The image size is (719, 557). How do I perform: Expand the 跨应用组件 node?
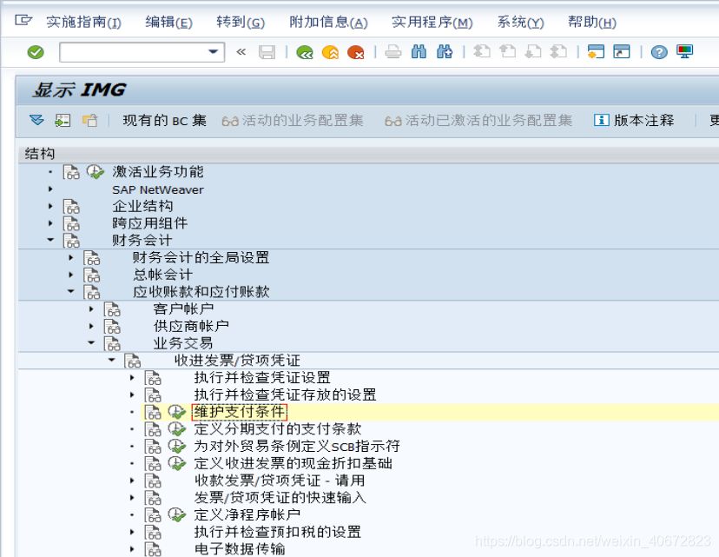[50, 223]
